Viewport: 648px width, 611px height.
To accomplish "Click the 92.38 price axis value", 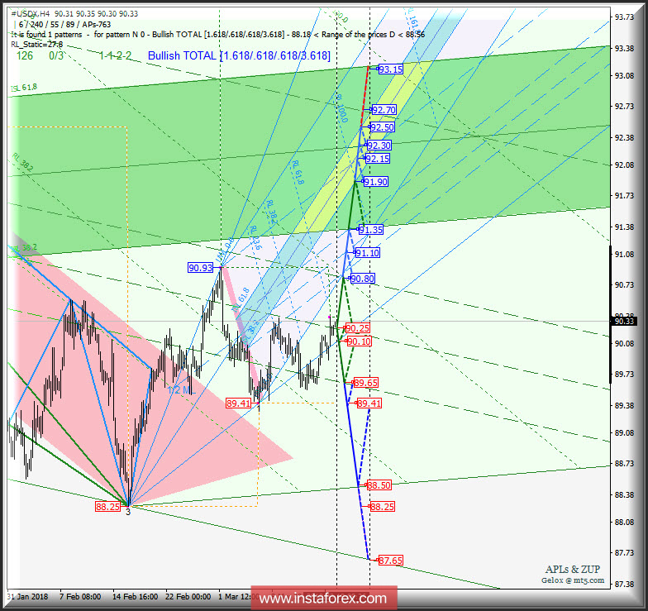I will coord(624,137).
